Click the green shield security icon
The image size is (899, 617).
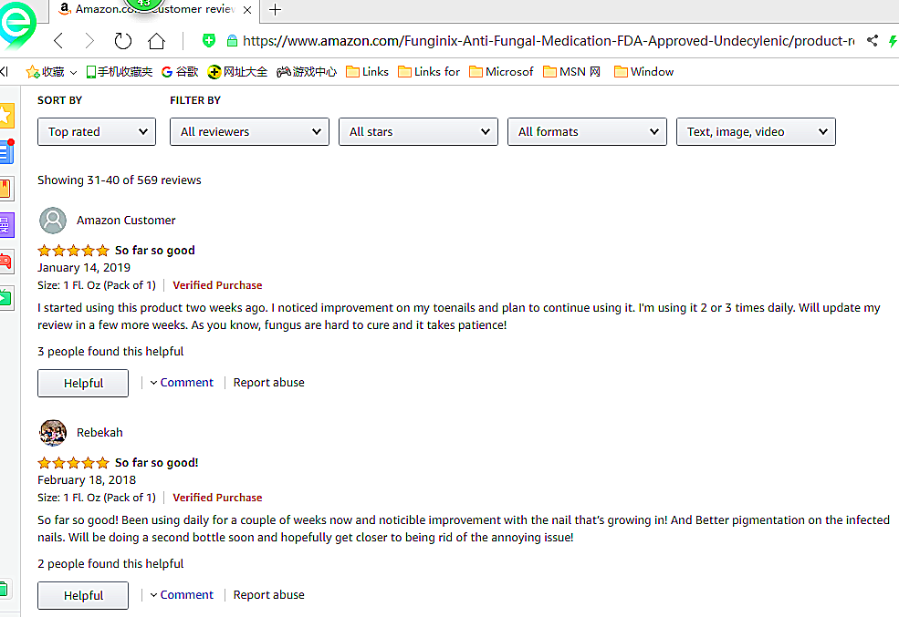[x=210, y=41]
